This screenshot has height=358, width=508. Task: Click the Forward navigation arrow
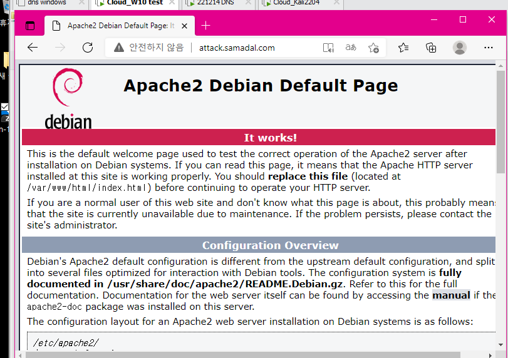pos(60,48)
